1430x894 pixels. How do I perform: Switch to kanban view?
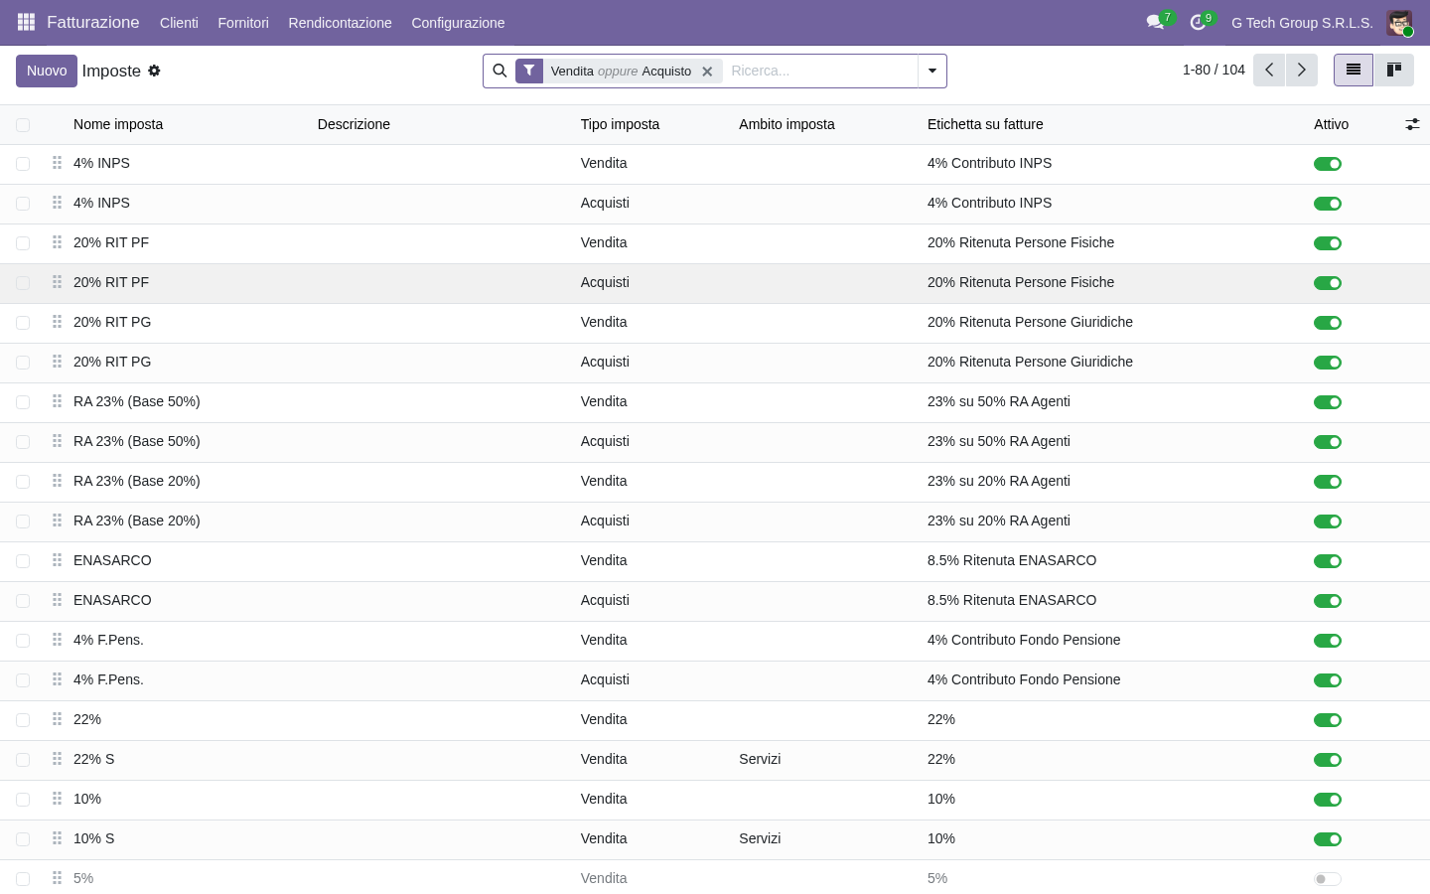[1393, 70]
